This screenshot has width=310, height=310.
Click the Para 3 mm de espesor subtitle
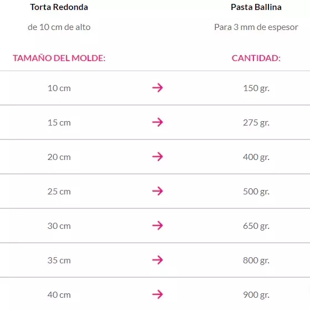(256, 27)
